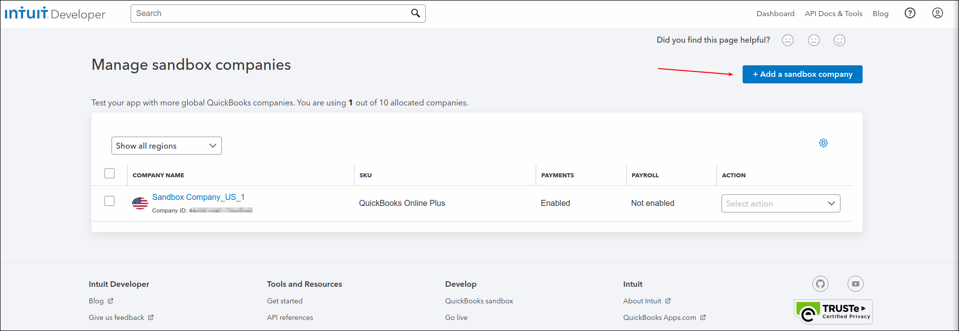Screen dimensions: 959x331
Task: Open Get started footer link
Action: (285, 301)
